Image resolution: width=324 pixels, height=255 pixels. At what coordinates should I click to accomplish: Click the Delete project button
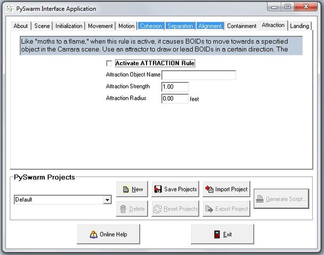132,209
